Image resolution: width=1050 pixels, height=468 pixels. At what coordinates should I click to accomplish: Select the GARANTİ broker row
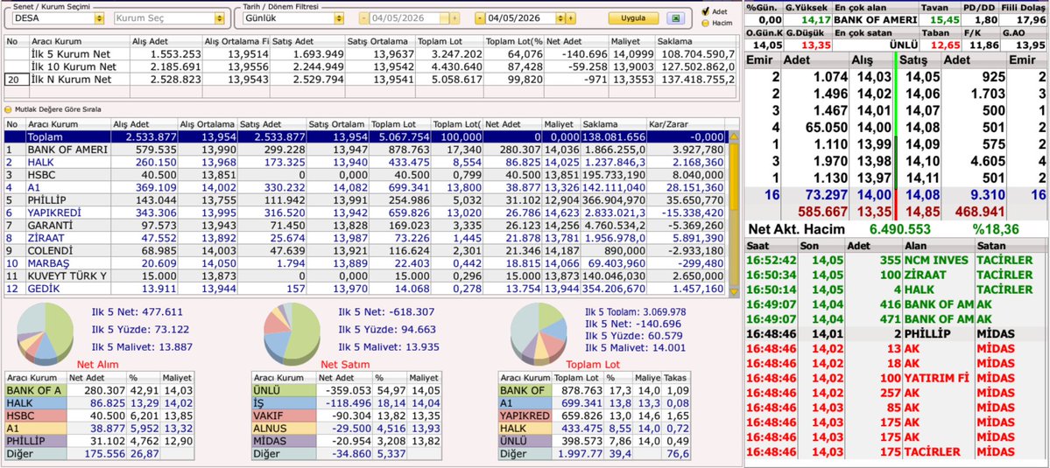(365, 226)
